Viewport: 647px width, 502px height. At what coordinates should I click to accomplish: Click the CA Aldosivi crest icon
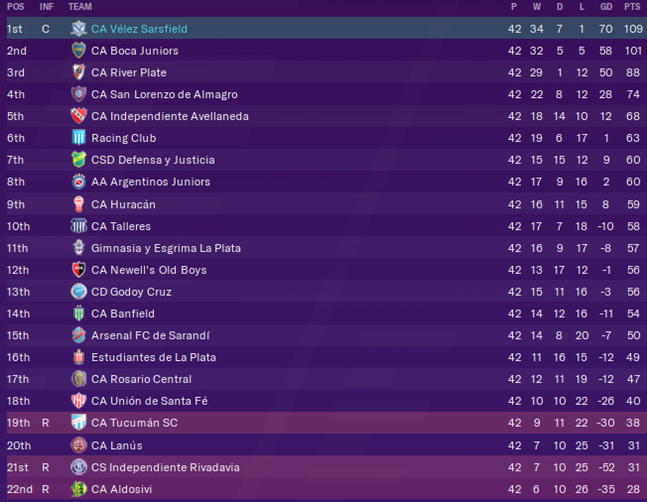click(78, 489)
